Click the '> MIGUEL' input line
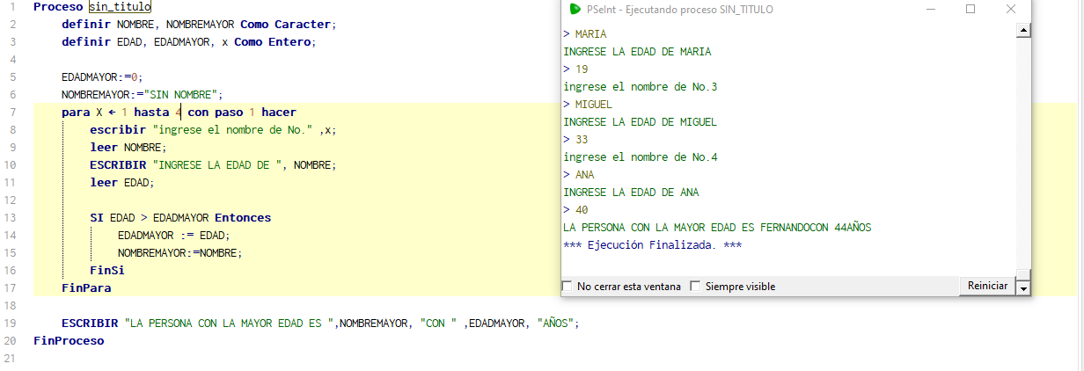Screen dimensions: 1084x371 [588, 104]
